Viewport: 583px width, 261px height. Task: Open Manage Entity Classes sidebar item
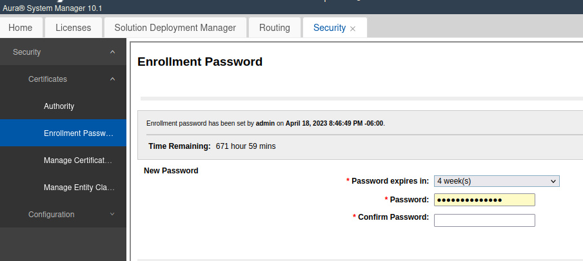(79, 188)
